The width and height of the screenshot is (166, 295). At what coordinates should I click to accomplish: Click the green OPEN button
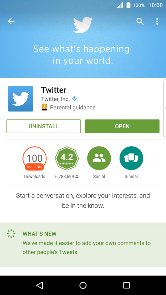(x=122, y=126)
